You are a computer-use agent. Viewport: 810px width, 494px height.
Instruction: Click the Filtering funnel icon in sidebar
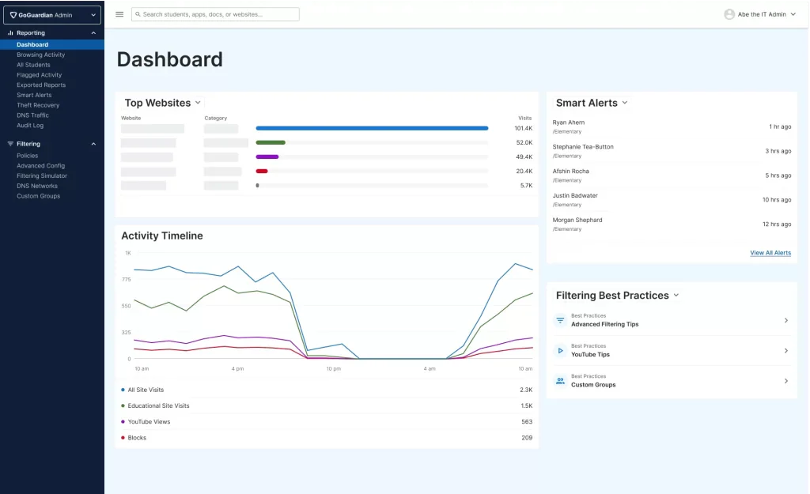coord(10,144)
